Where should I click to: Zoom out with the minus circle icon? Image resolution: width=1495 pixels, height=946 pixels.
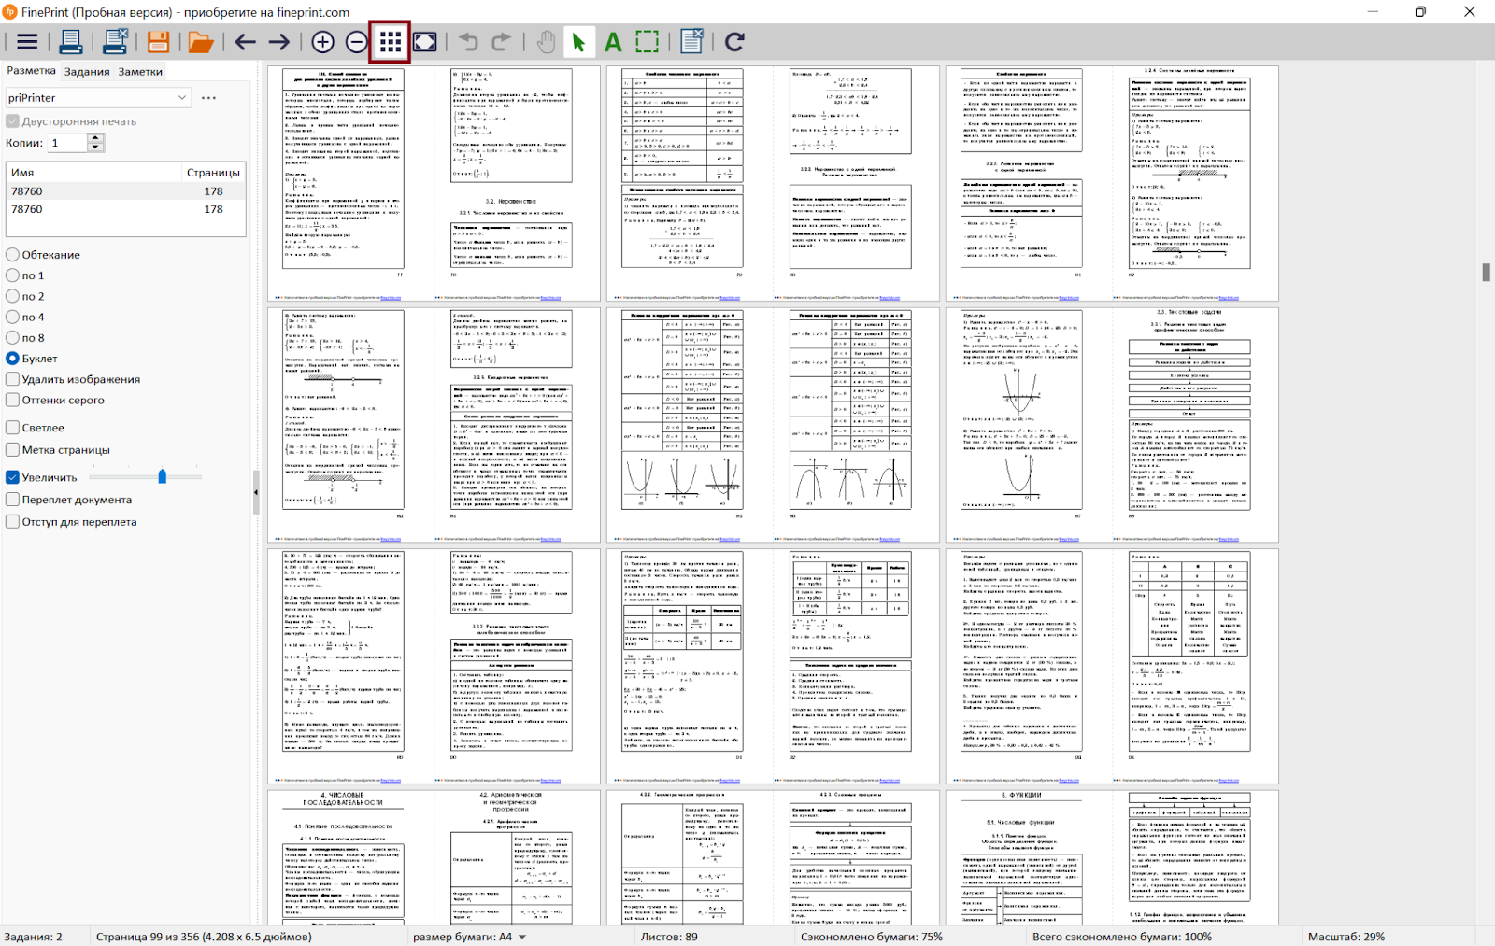pyautogui.click(x=356, y=42)
